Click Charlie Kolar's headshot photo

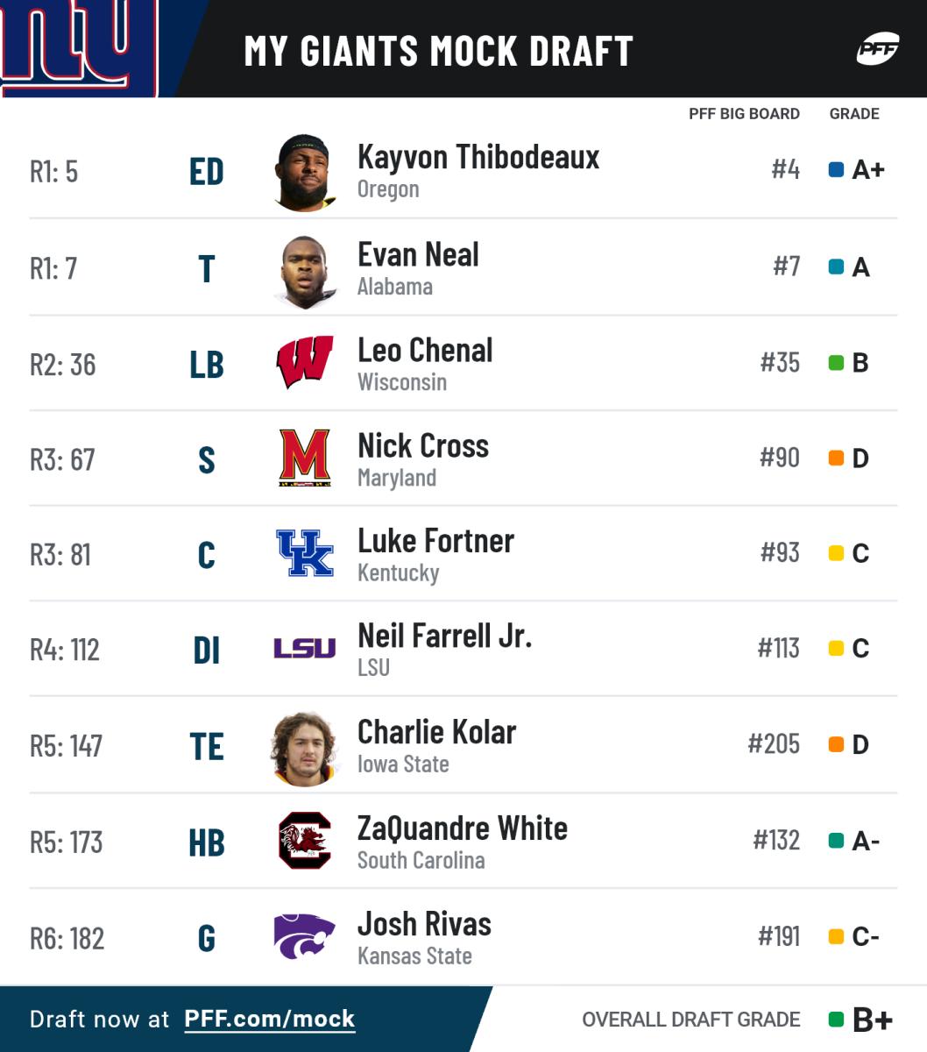[304, 747]
